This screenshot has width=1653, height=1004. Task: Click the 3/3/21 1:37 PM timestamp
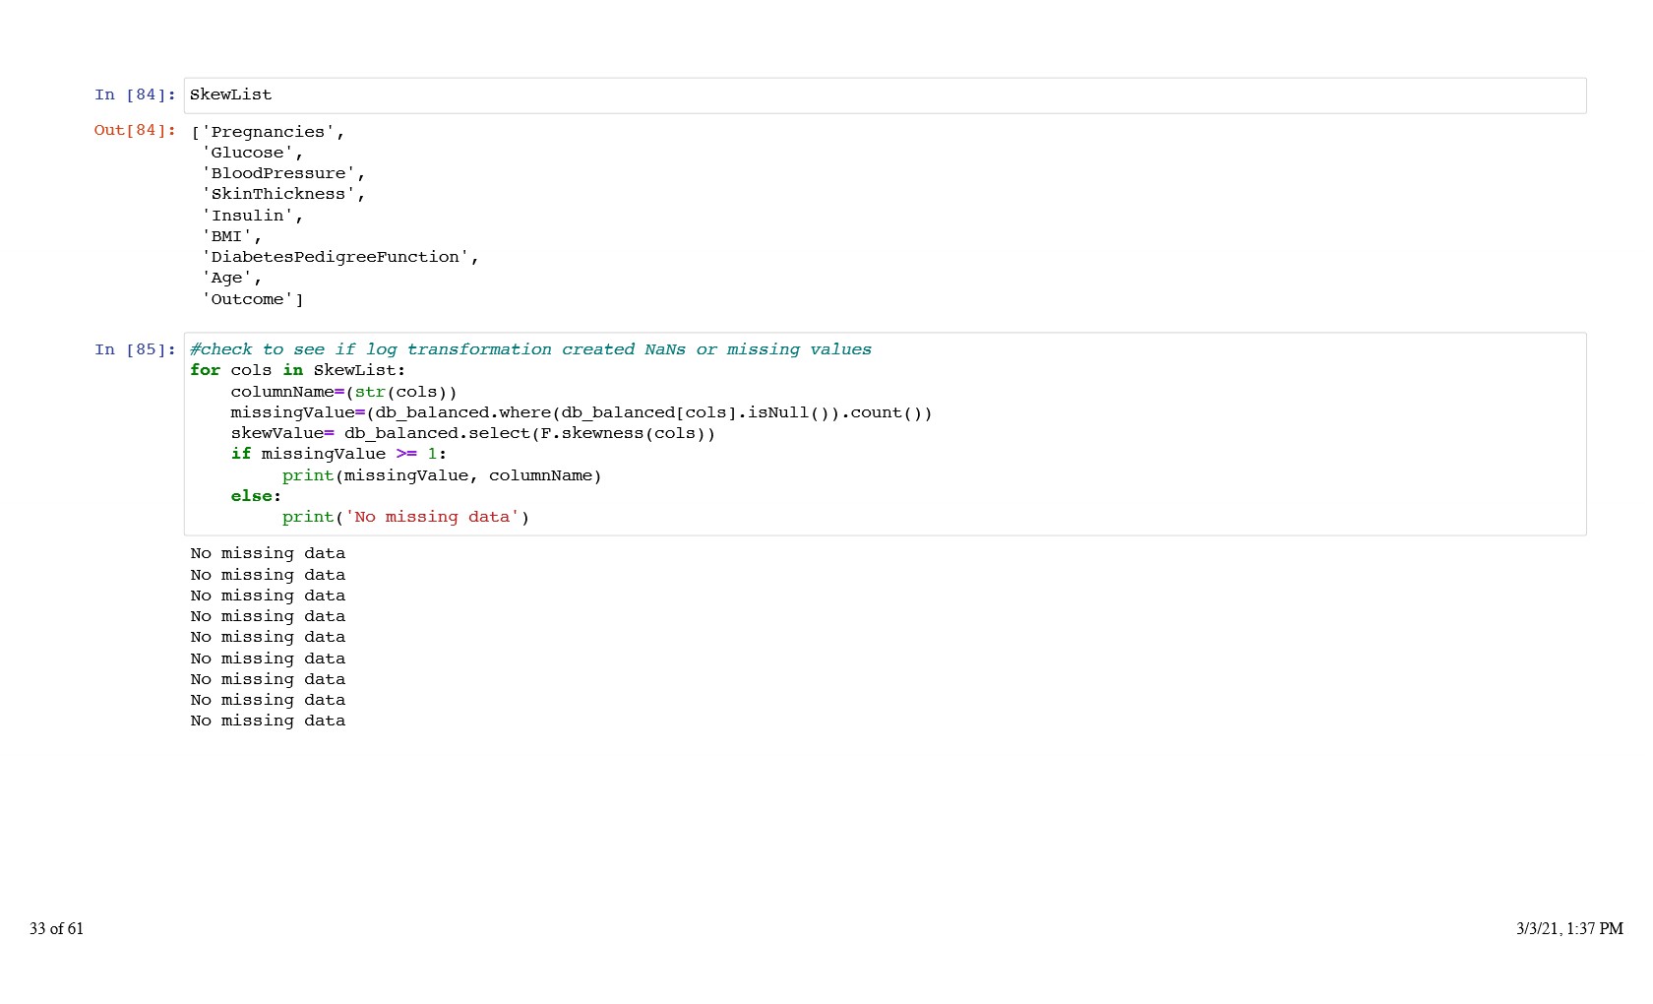coord(1568,929)
